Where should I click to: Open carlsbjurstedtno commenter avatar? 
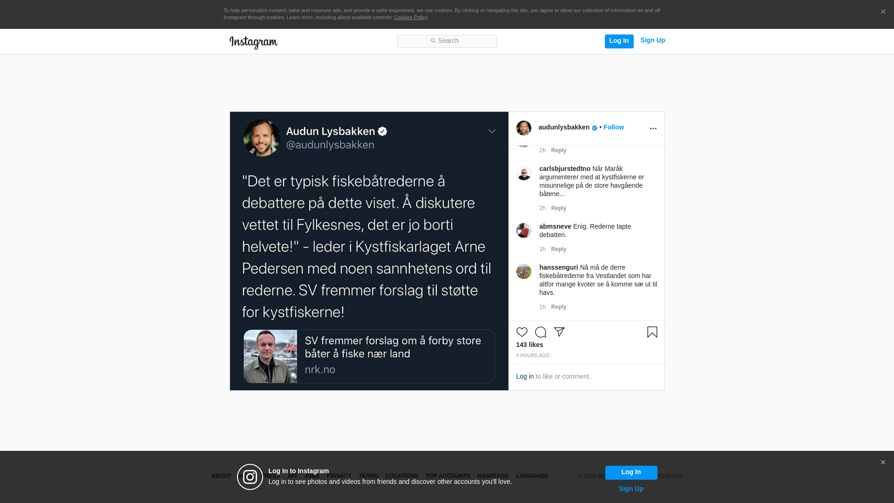pyautogui.click(x=523, y=173)
